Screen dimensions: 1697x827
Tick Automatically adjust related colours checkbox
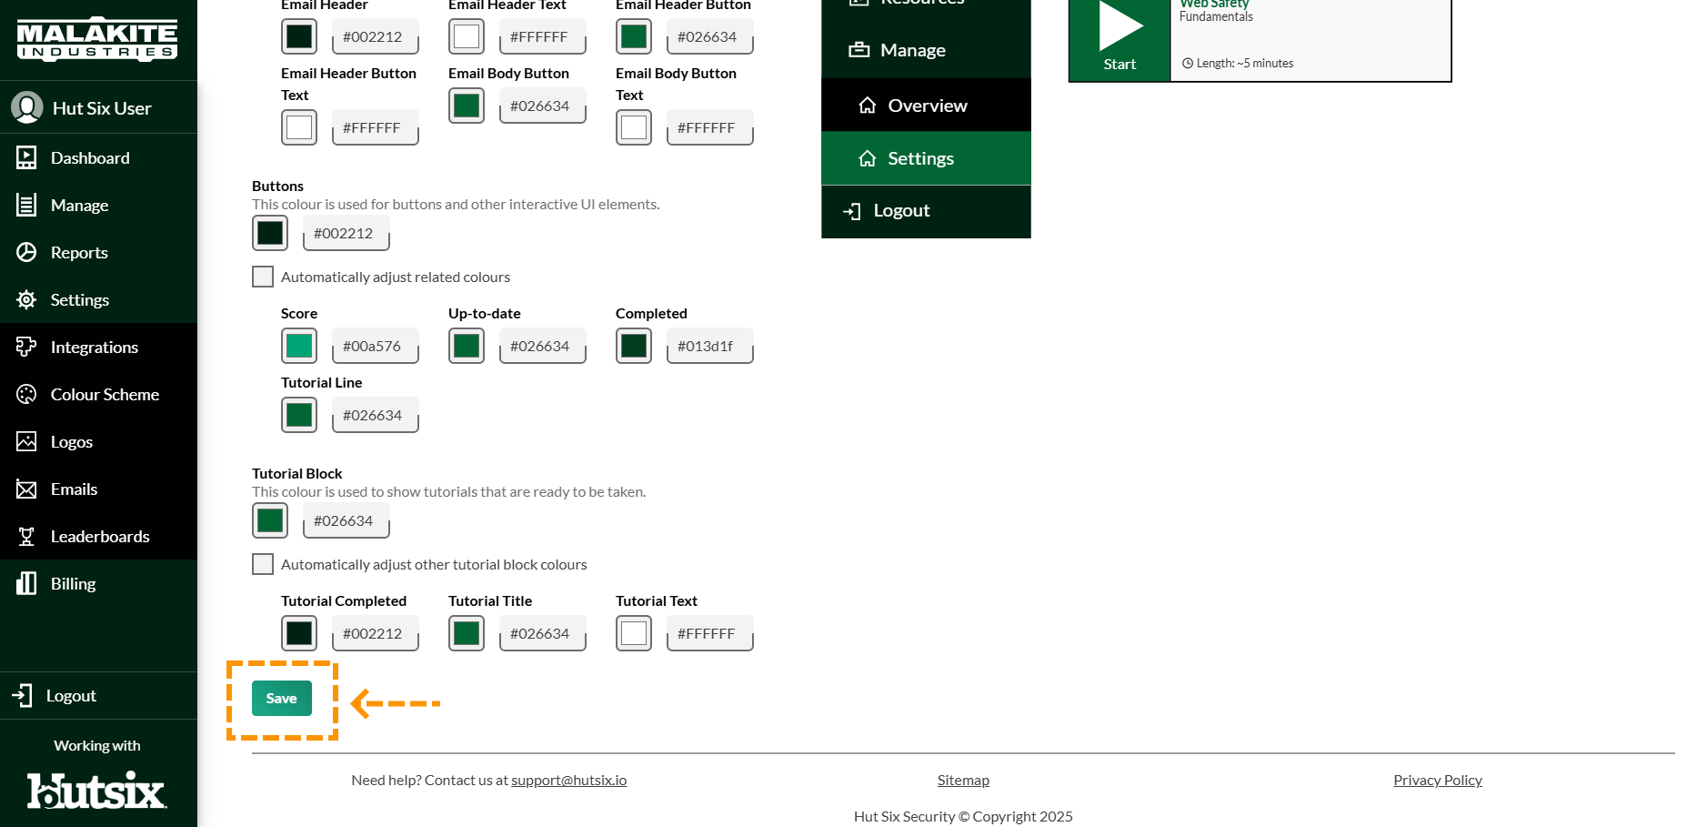tap(263, 277)
